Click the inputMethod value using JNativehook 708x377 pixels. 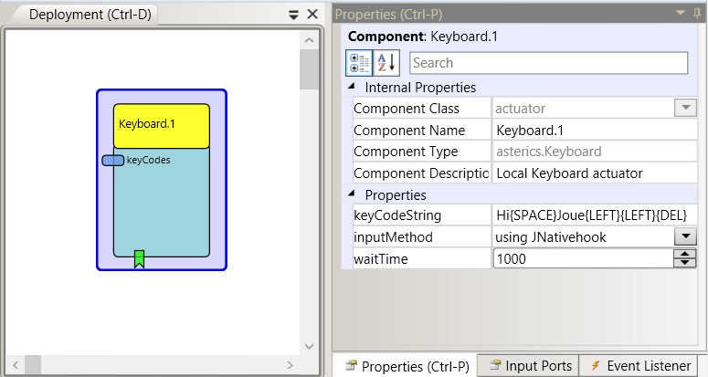(x=551, y=237)
